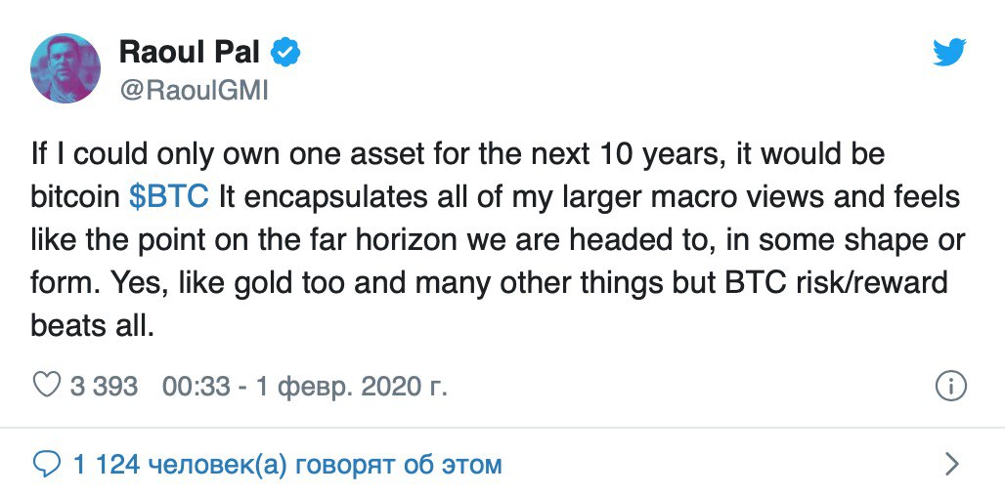The image size is (1005, 496).
Task: Open "человек(а) говорят об этом" conversation link
Action: (324, 464)
